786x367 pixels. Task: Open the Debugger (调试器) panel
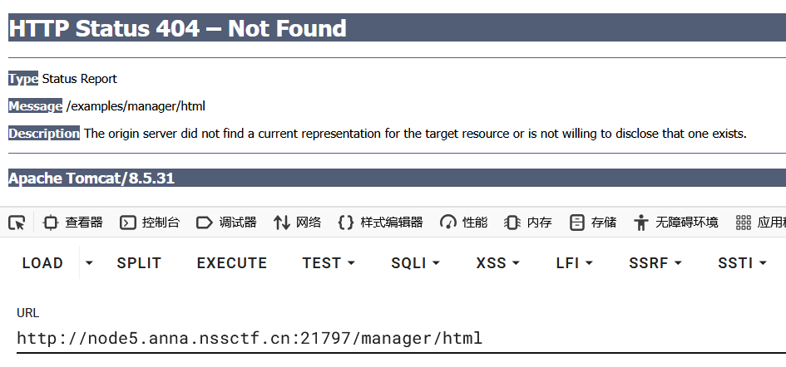(226, 223)
